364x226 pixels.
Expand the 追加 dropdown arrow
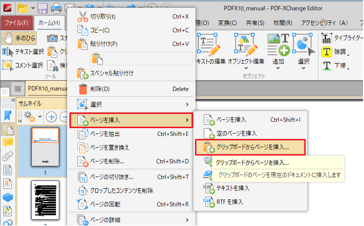coord(278,68)
